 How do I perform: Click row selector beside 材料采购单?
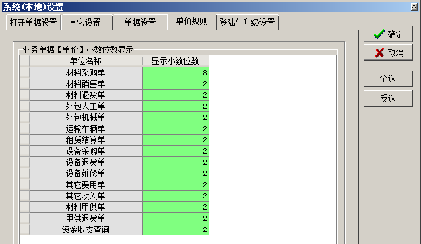point(24,73)
